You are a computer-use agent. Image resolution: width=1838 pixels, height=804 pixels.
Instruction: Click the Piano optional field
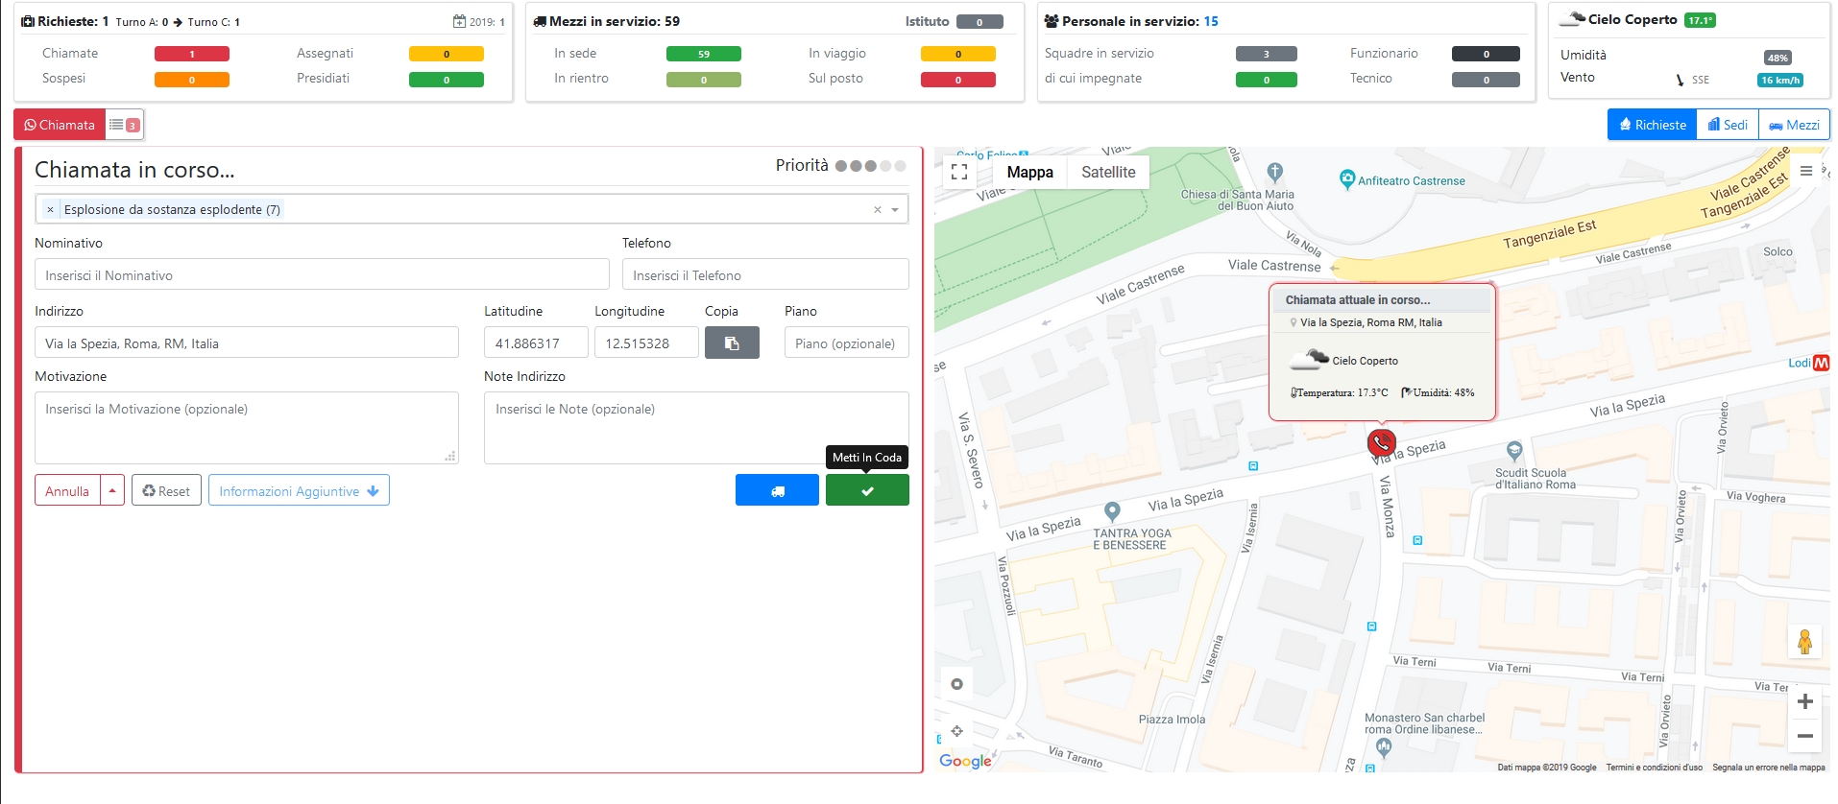click(x=846, y=343)
